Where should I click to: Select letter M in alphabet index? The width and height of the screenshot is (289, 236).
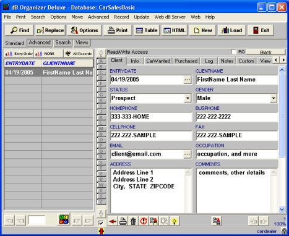point(101,129)
